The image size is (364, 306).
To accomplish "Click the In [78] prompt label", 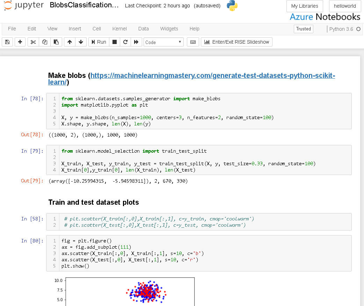I will [32, 99].
